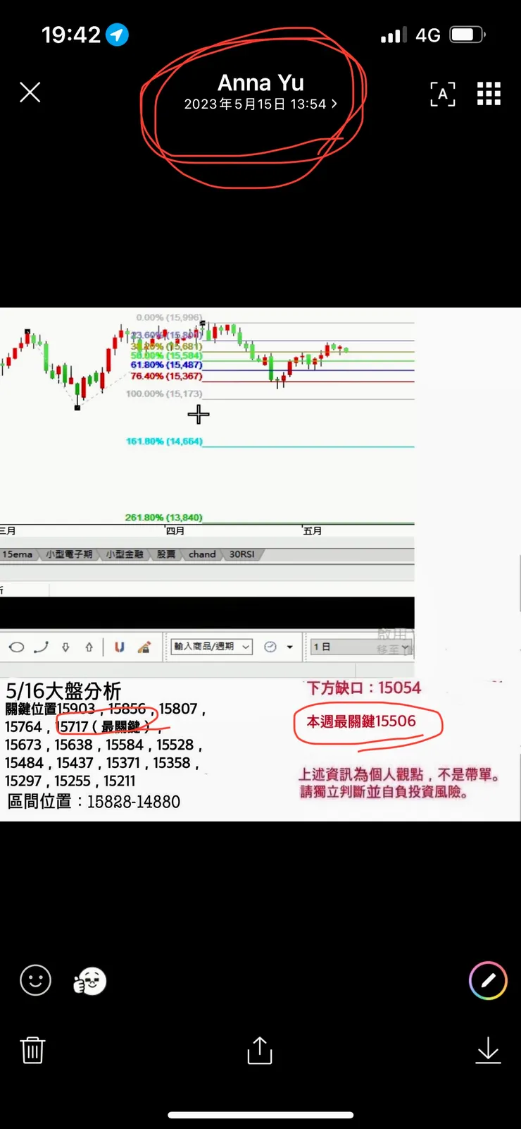Tap the 5/16大盤分析 heading
Image resolution: width=521 pixels, height=1129 pixels.
pyautogui.click(x=63, y=691)
